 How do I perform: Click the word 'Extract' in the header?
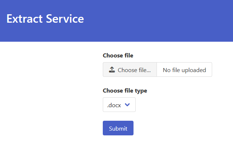[x=25, y=19]
